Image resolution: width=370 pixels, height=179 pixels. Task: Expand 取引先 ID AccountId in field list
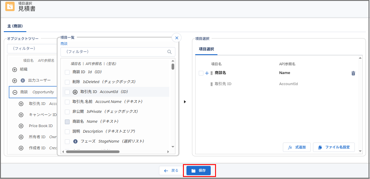click(75, 92)
